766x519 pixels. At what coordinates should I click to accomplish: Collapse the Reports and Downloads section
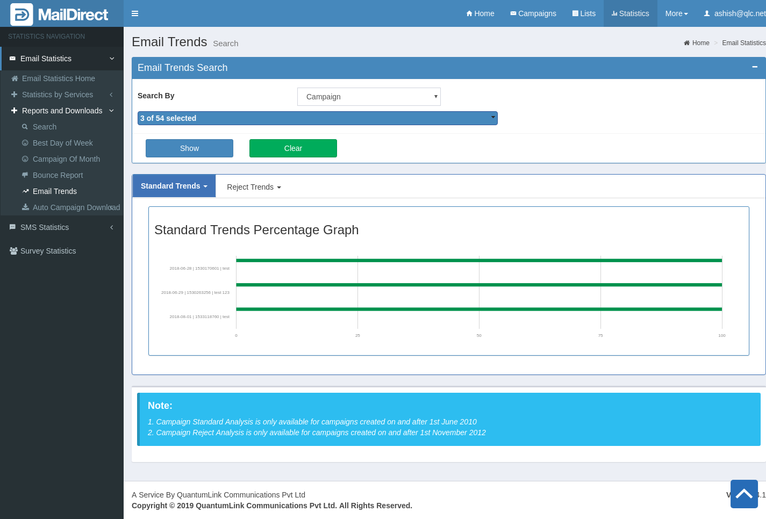click(x=62, y=111)
